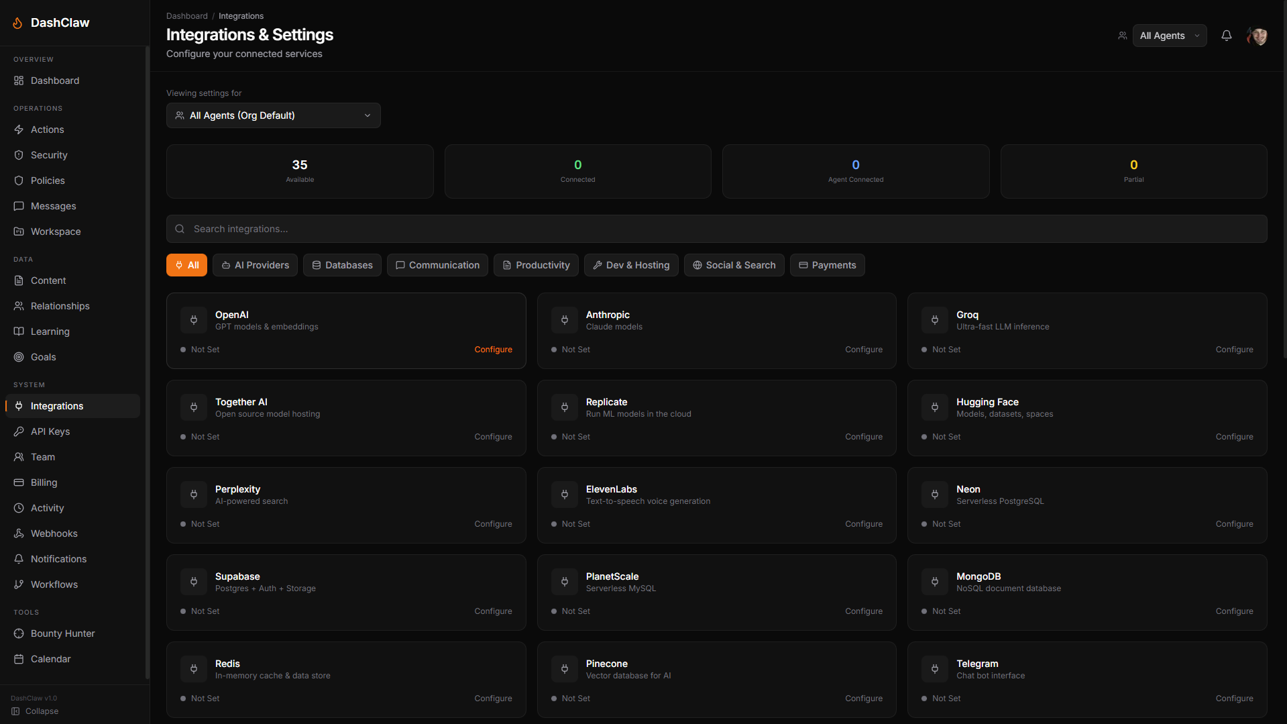Click the Dashboard breadcrumb link
Screen dimensions: 1287x724
click(187, 16)
